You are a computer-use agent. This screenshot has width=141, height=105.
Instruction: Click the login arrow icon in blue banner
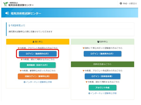(x=7, y=13)
